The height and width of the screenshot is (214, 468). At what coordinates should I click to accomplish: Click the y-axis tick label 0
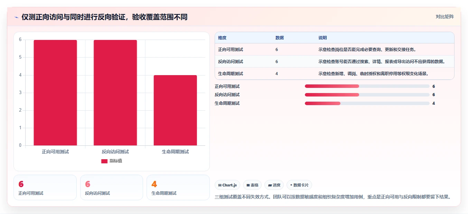(20, 145)
